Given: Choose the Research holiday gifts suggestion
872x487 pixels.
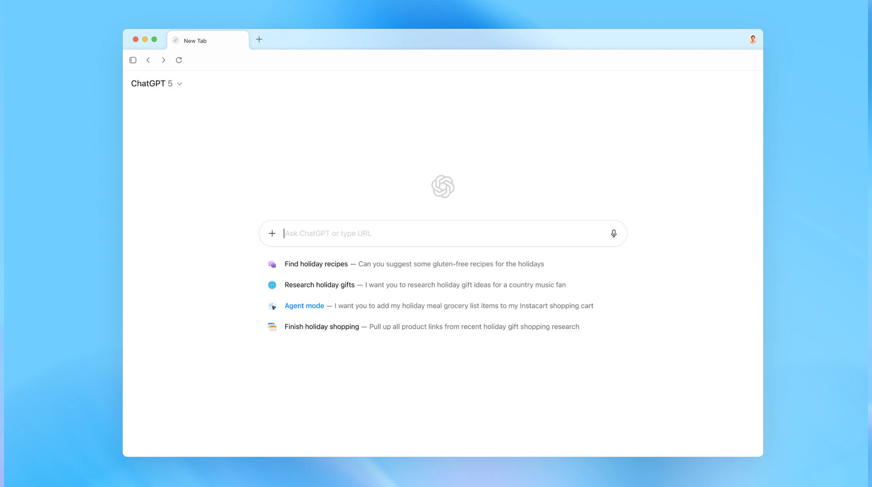Looking at the screenshot, I should 416,285.
